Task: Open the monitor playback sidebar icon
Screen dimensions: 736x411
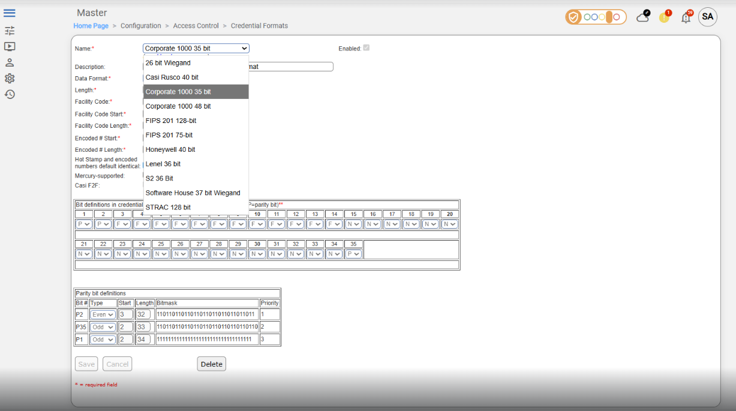Action: 10,47
